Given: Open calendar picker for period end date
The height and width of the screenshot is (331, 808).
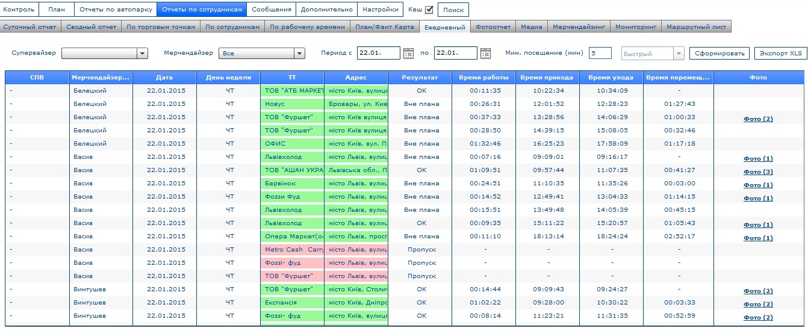Looking at the screenshot, I should click(x=485, y=53).
